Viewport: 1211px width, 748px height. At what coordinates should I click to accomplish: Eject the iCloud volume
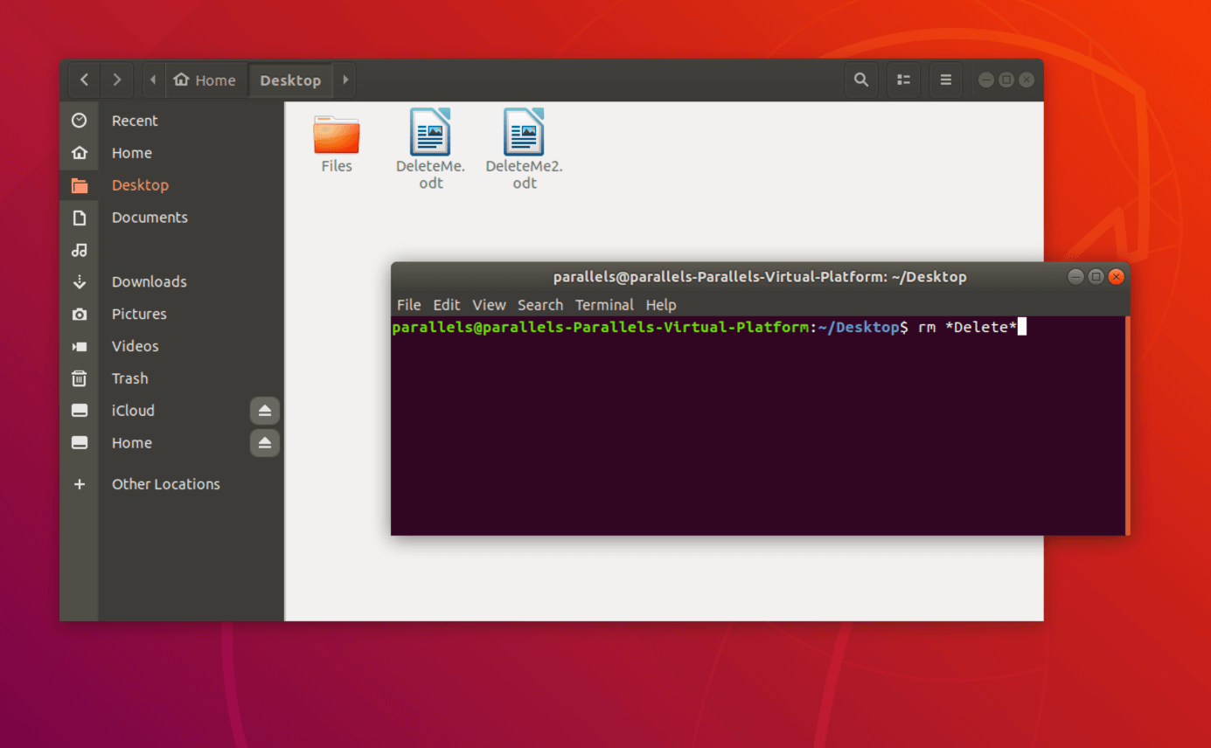click(x=265, y=410)
